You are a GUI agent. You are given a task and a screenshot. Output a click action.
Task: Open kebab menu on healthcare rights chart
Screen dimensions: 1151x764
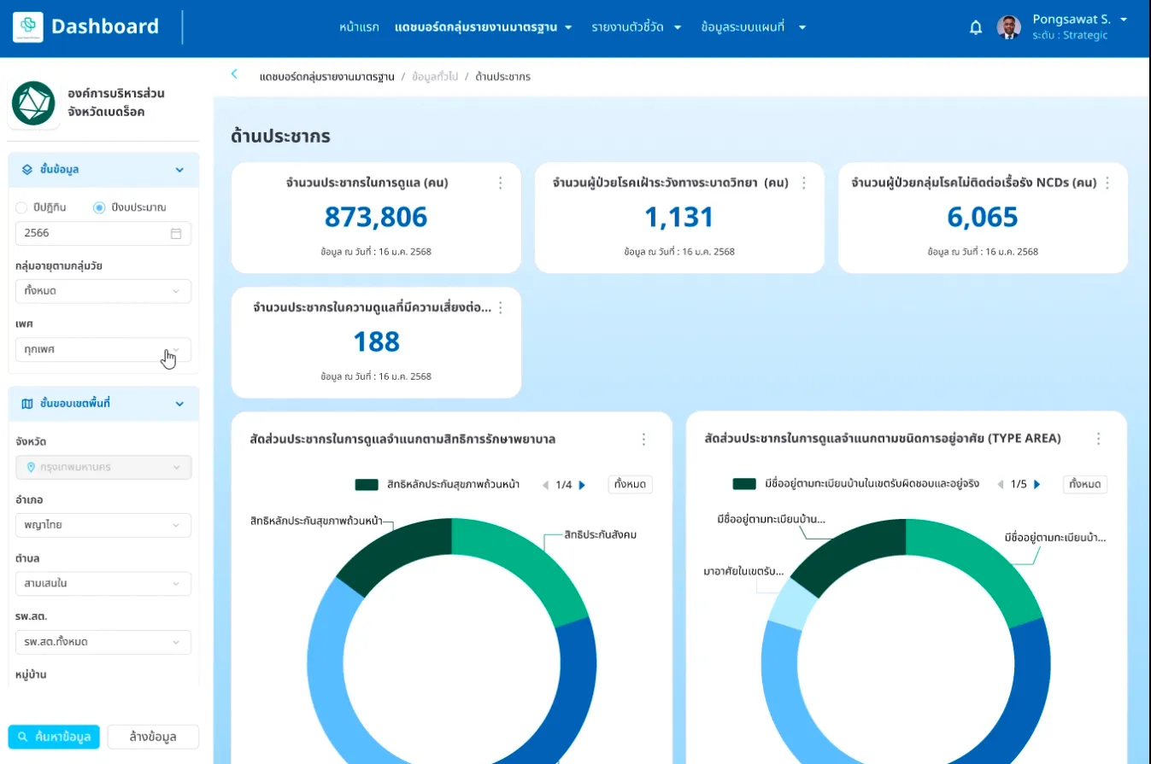[643, 439]
